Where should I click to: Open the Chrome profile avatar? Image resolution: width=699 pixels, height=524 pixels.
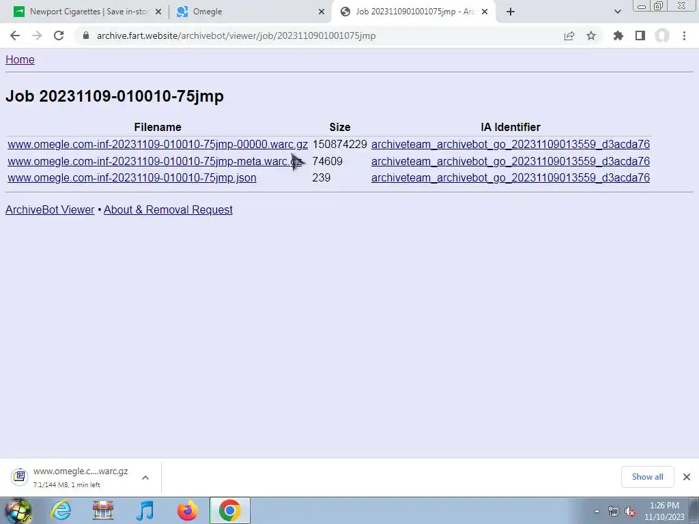point(662,35)
